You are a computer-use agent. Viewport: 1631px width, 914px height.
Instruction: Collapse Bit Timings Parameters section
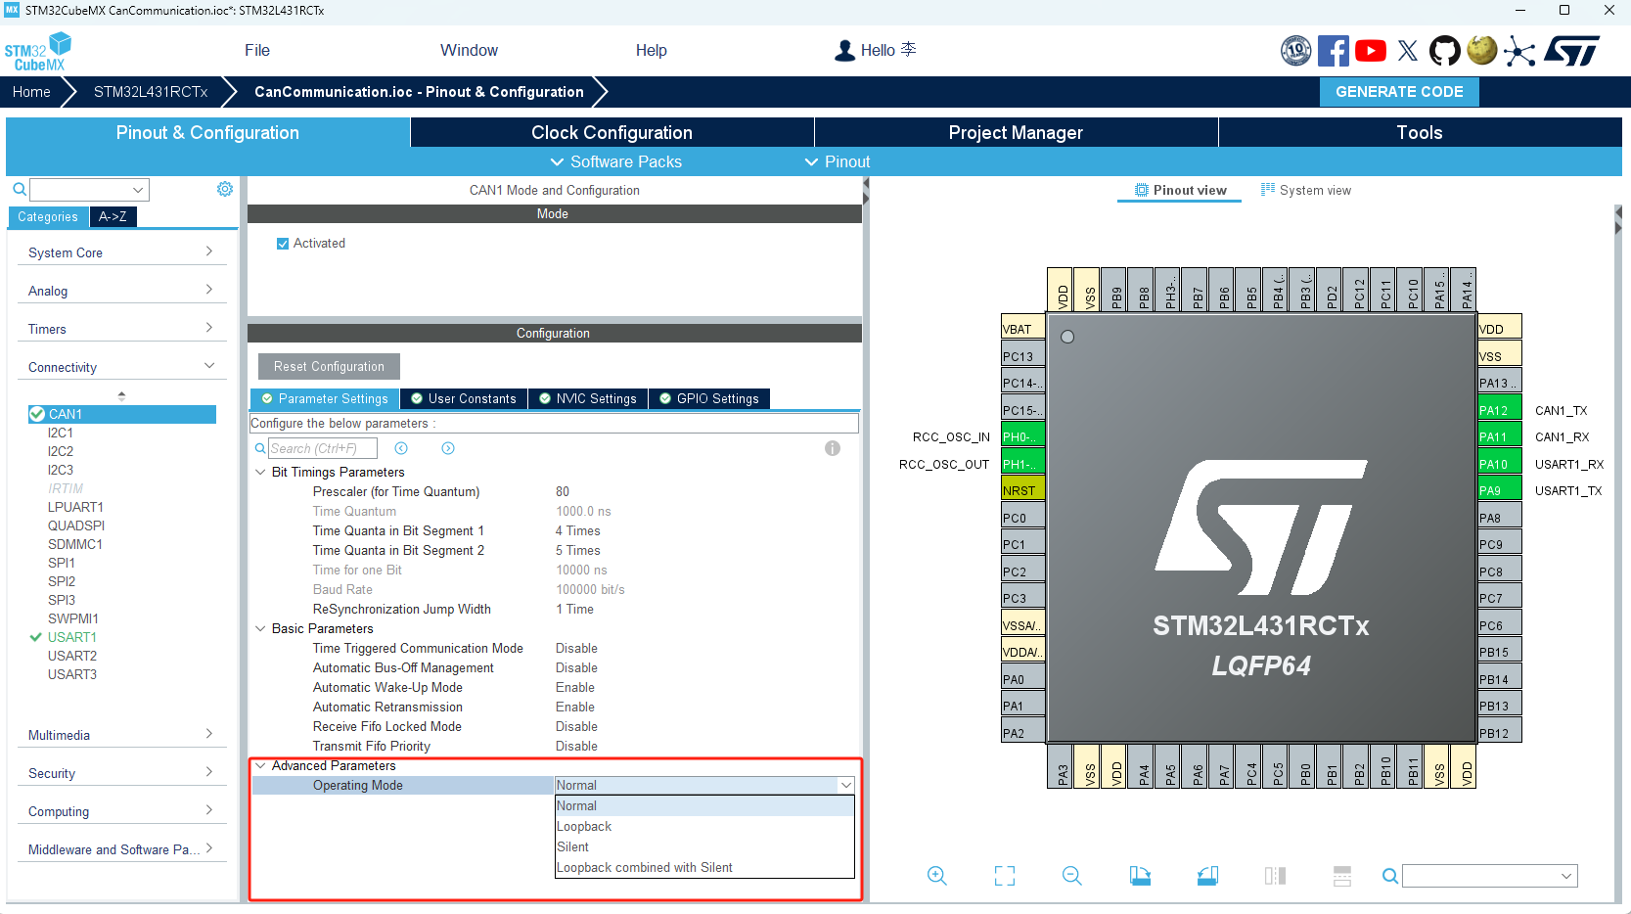(x=260, y=472)
